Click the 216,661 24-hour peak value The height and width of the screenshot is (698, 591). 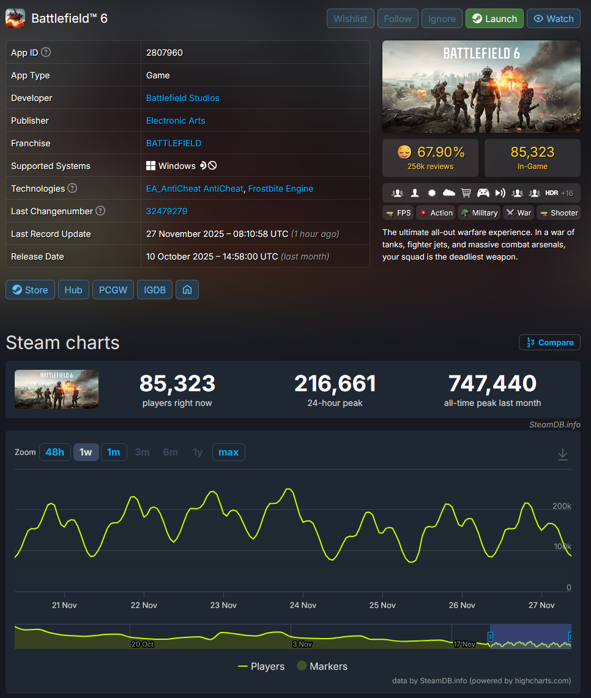335,383
